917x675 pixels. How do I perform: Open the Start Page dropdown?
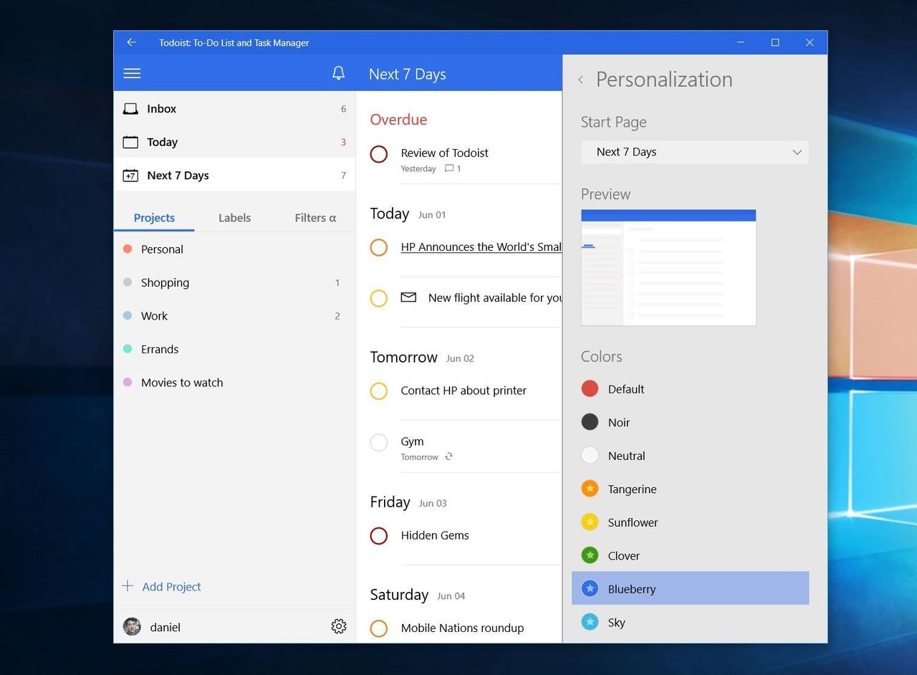coord(695,152)
